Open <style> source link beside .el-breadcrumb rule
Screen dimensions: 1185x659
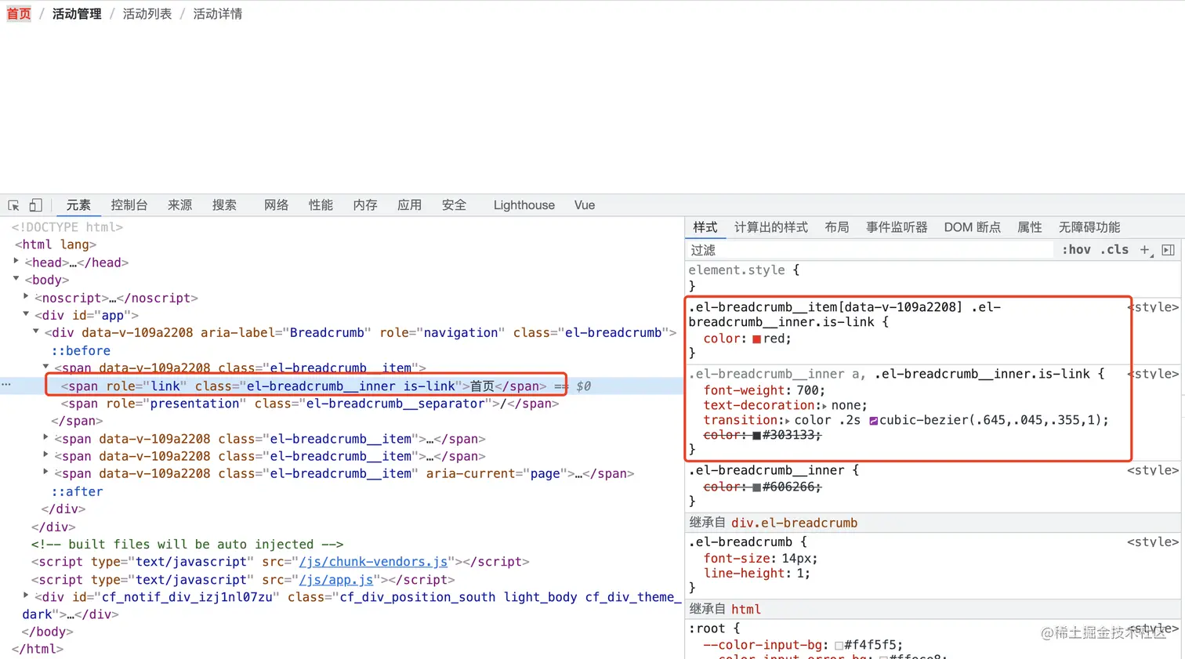click(1153, 542)
